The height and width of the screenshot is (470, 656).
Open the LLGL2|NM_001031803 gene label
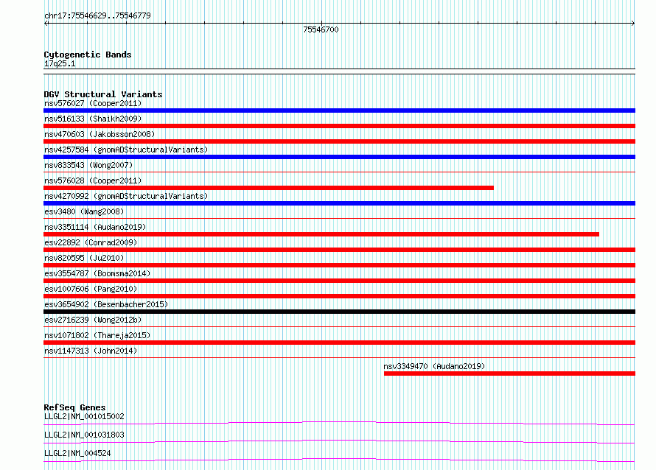[x=84, y=435]
